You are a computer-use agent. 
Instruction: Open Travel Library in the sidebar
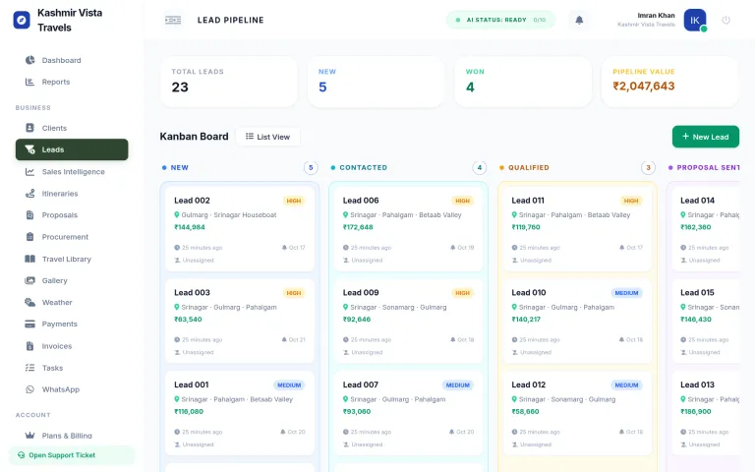[x=72, y=259]
